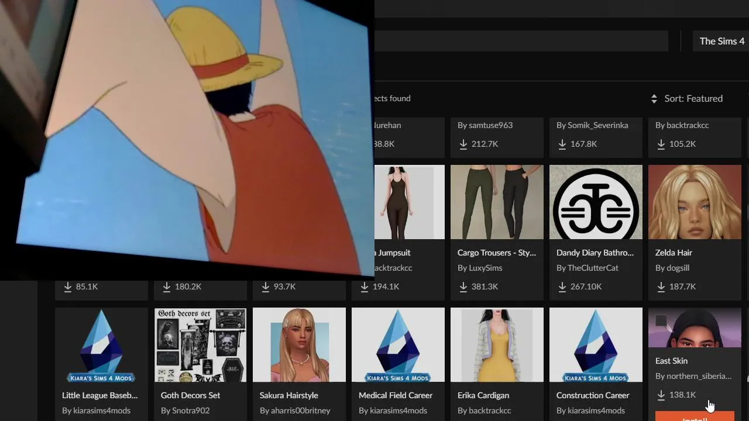
Task: Open the Little League Baseball thumbnail
Action: 101,345
